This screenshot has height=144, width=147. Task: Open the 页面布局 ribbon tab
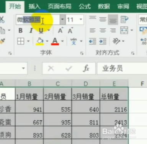click(59, 7)
